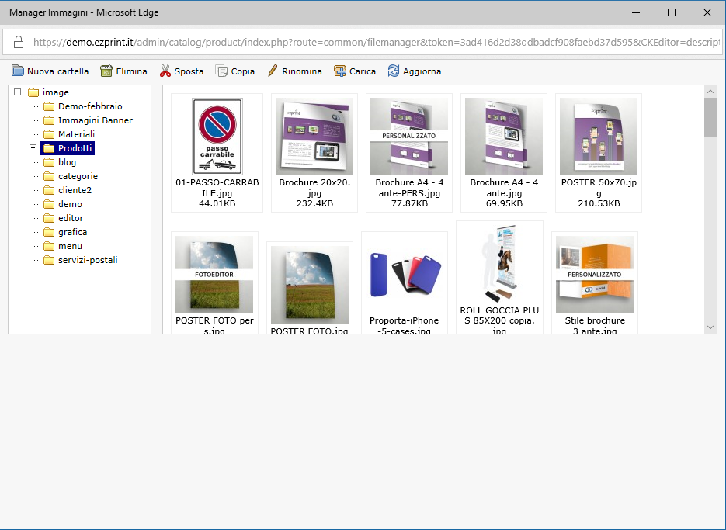This screenshot has height=530, width=726.
Task: Click the Carica upload icon
Action: [x=340, y=71]
